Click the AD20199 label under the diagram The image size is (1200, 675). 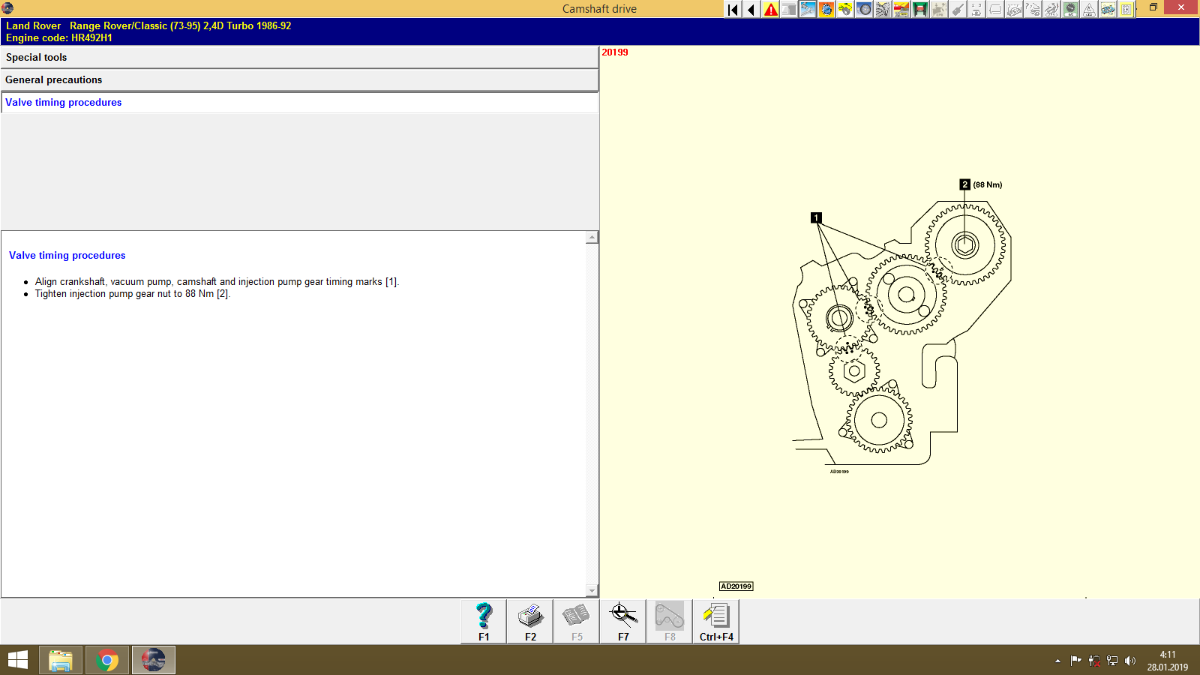tap(736, 586)
